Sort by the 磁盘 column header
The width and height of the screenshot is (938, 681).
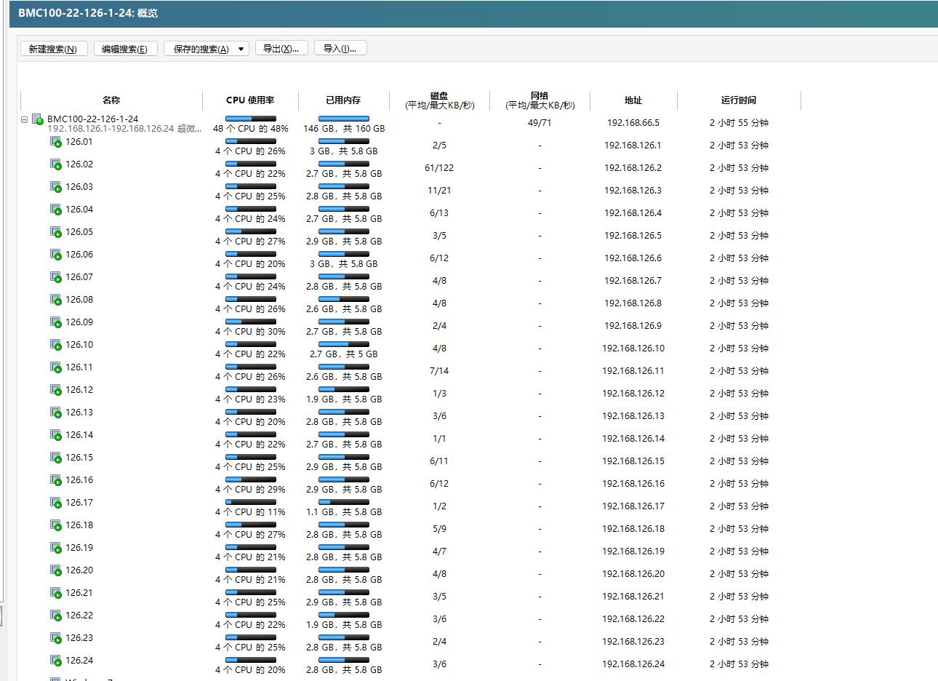tap(439, 100)
